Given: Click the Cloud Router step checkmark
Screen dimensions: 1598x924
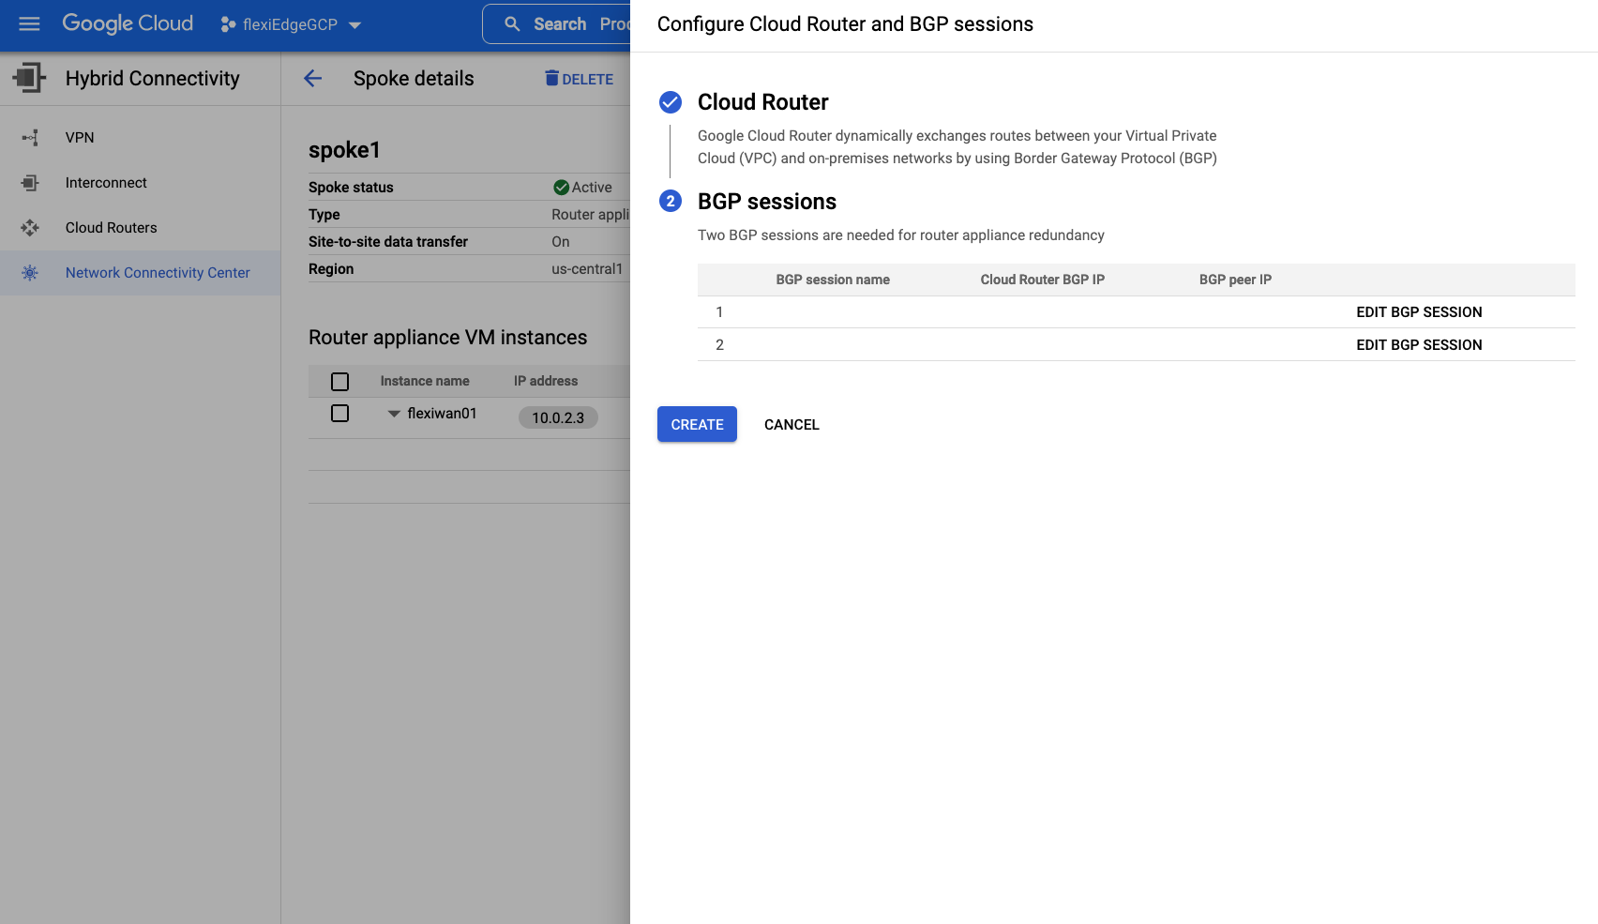Looking at the screenshot, I should coord(671,102).
